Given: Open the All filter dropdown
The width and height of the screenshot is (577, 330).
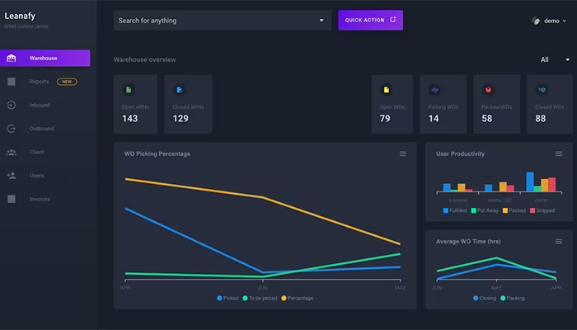Looking at the screenshot, I should point(555,59).
